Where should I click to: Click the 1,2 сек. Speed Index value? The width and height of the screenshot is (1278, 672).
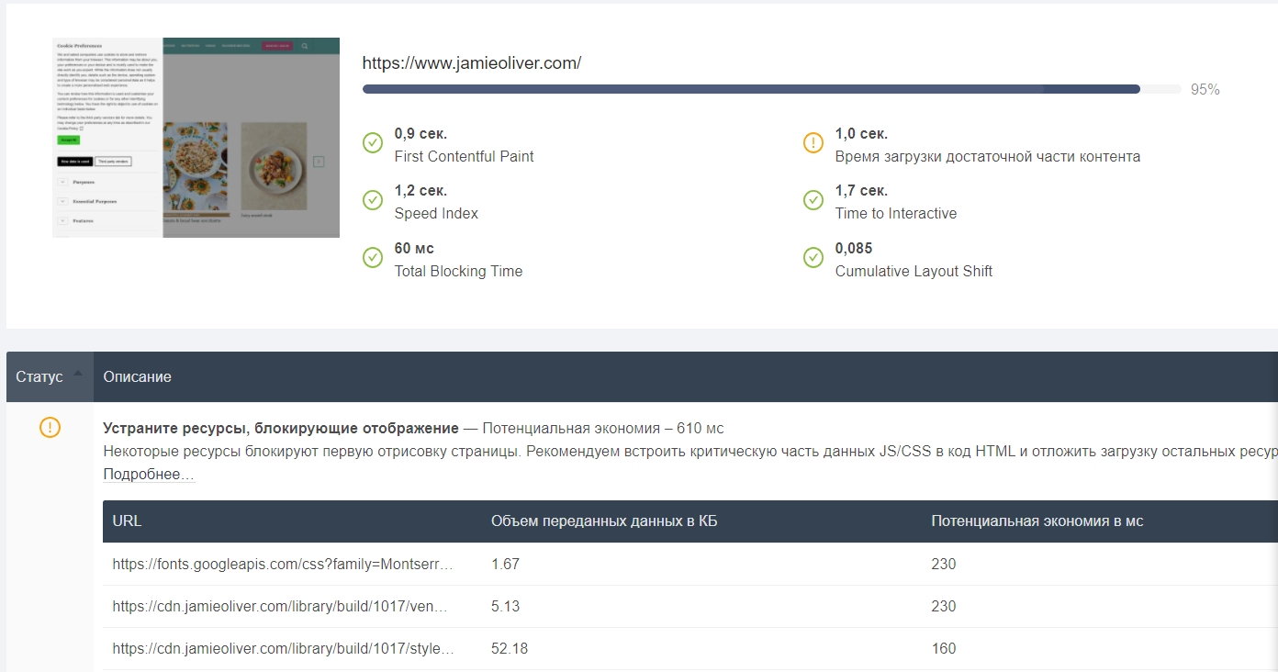tap(420, 190)
